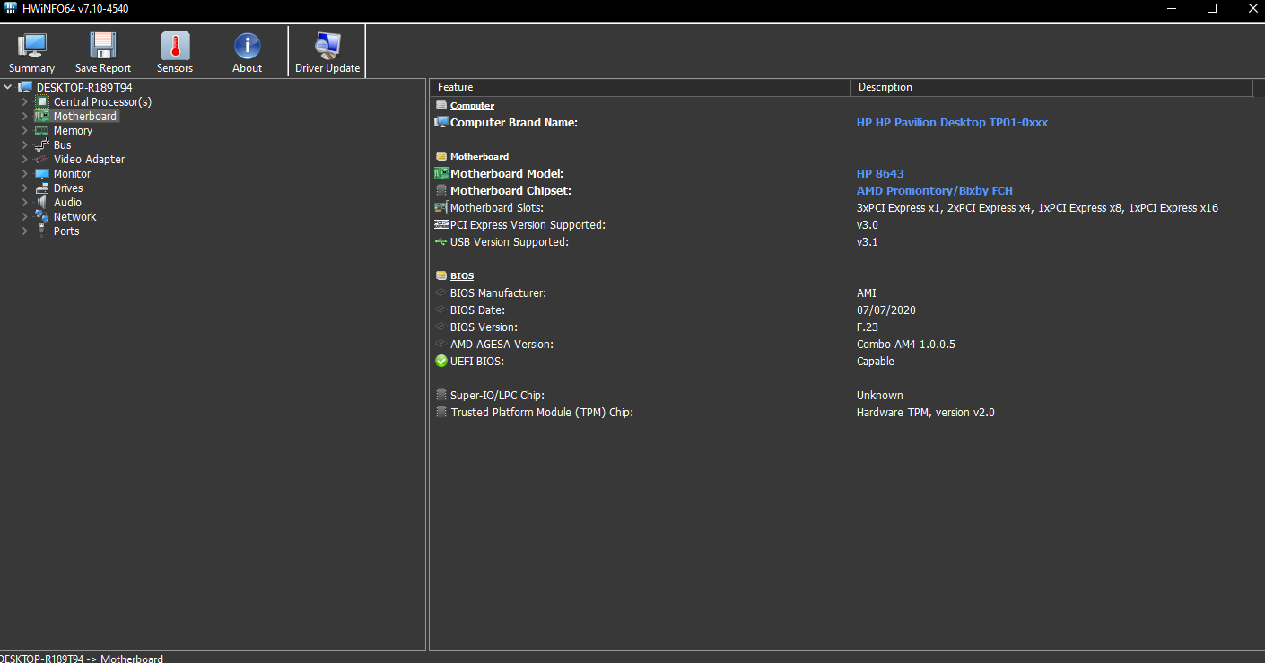
Task: Click the BIOS section heading
Action: (x=462, y=275)
